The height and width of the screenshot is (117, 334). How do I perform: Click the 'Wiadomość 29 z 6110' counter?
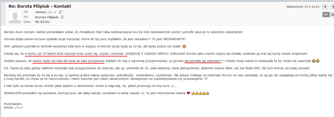[x=303, y=7]
